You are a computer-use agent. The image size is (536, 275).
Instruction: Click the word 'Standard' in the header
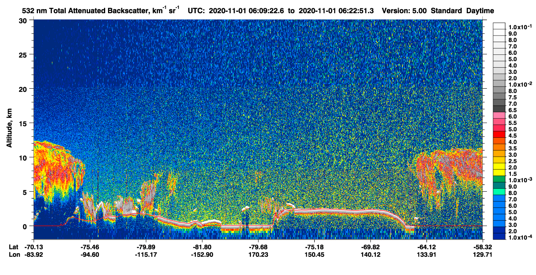446,11
